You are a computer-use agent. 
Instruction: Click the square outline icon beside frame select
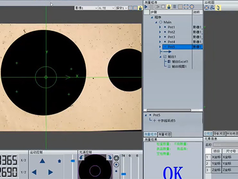pos(180,7)
